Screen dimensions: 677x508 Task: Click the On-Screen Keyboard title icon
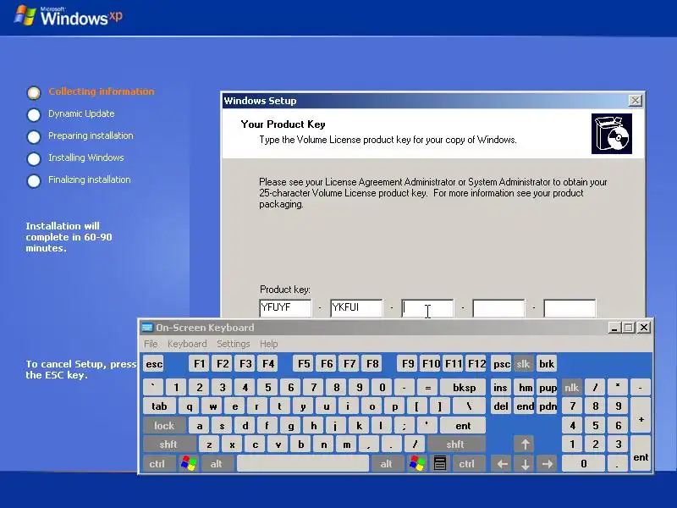tap(147, 328)
